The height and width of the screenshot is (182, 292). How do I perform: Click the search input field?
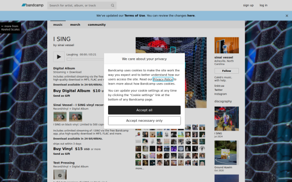(x=80, y=5)
